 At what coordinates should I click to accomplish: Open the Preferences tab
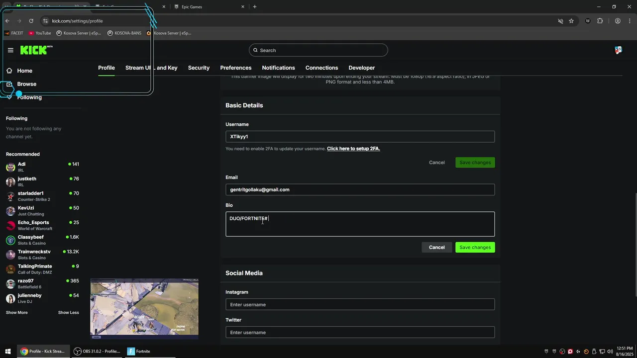[236, 68]
